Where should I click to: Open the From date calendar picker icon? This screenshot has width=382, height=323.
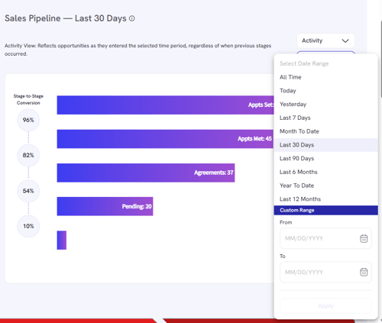pos(364,238)
